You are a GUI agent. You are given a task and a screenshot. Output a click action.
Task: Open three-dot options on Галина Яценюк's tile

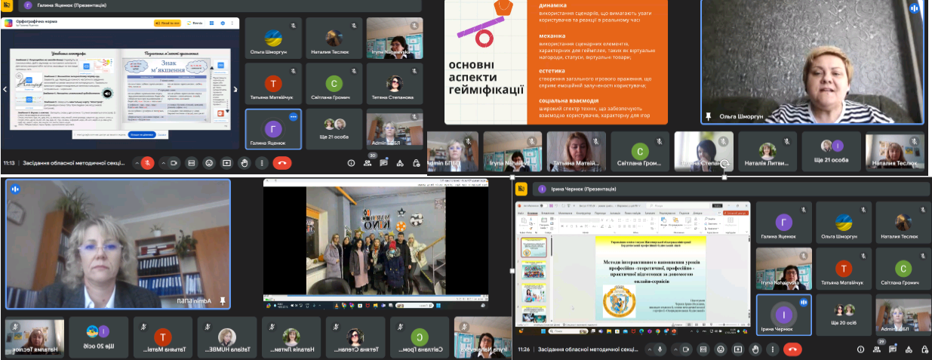click(x=293, y=118)
